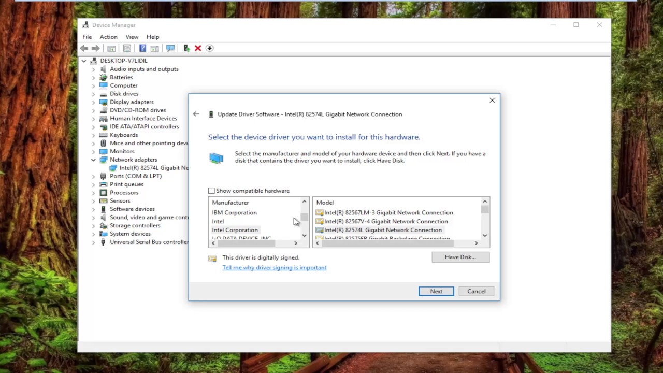This screenshot has height=373, width=663.
Task: Open the View menu
Action: point(132,37)
